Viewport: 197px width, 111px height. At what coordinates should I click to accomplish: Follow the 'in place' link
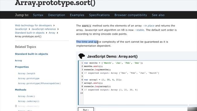tap(149, 26)
